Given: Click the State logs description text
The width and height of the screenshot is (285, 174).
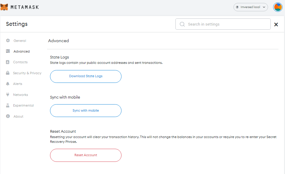Looking at the screenshot, I should (x=106, y=63).
